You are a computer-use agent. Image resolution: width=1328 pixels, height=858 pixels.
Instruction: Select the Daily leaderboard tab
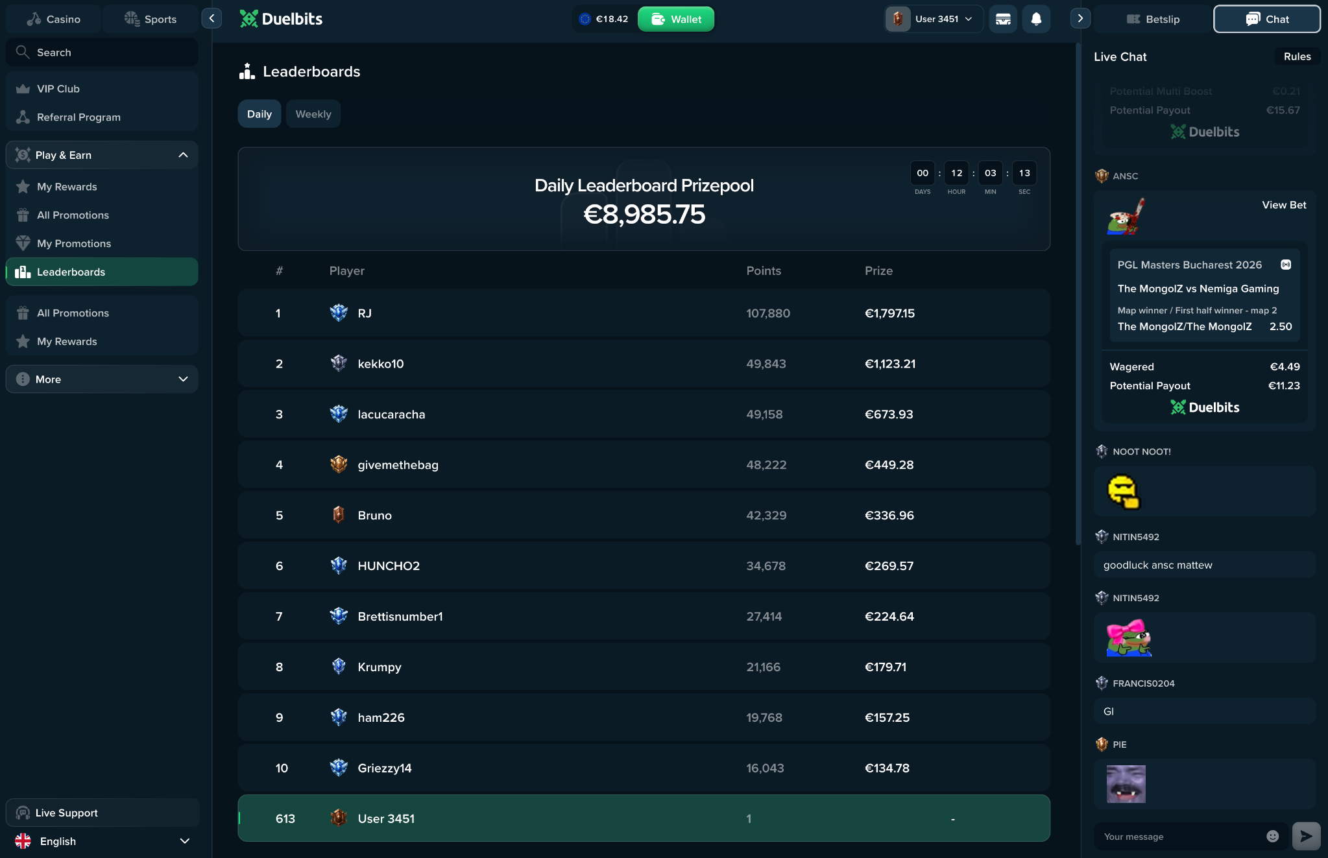[x=260, y=114]
